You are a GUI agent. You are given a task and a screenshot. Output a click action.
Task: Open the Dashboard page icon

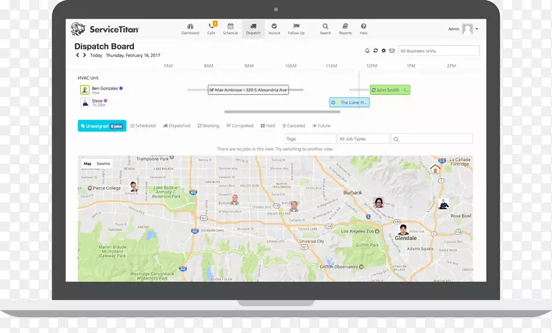[190, 28]
